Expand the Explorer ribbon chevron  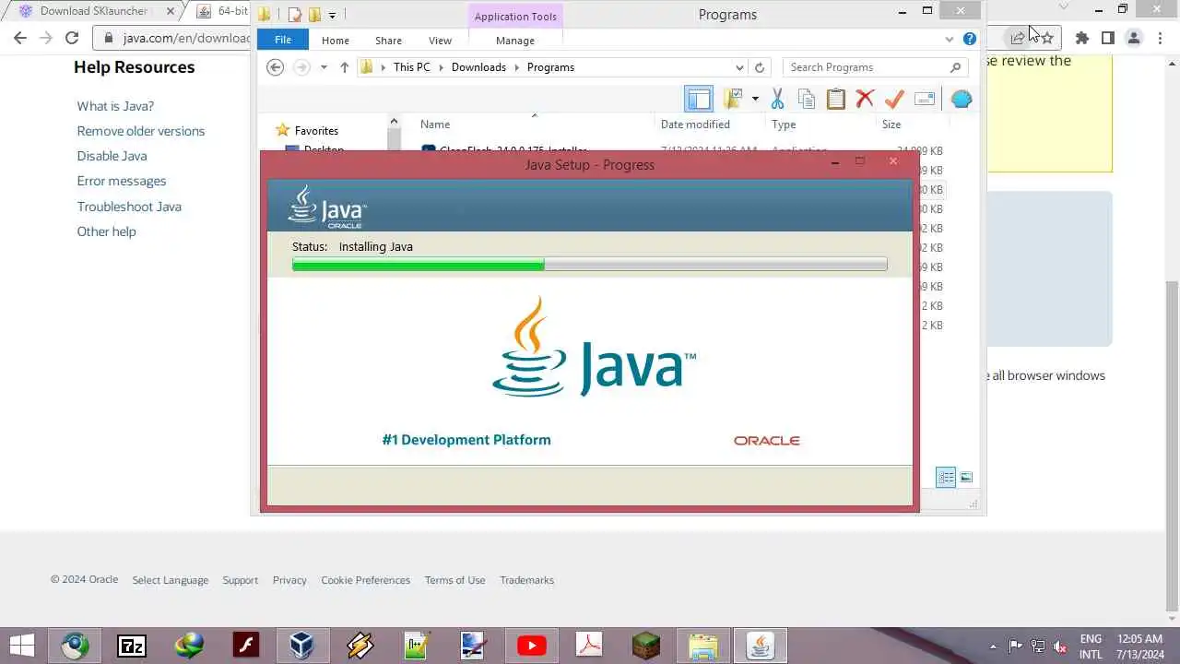pos(950,40)
